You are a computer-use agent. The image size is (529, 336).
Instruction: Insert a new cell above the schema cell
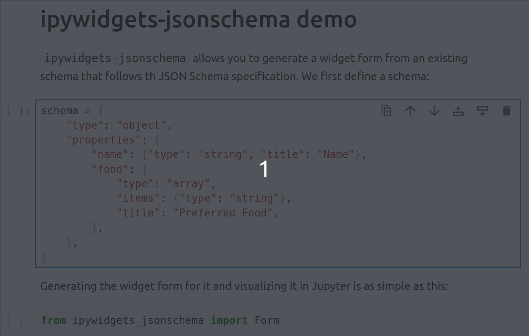pos(458,111)
